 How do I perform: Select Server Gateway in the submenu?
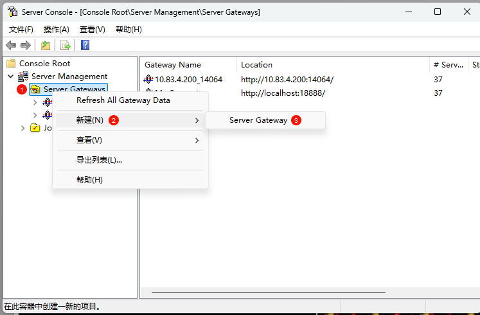[258, 120]
